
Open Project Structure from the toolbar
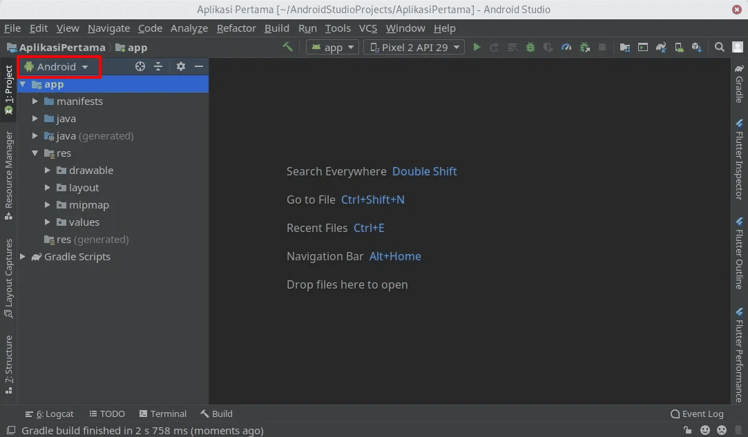pyautogui.click(x=625, y=47)
